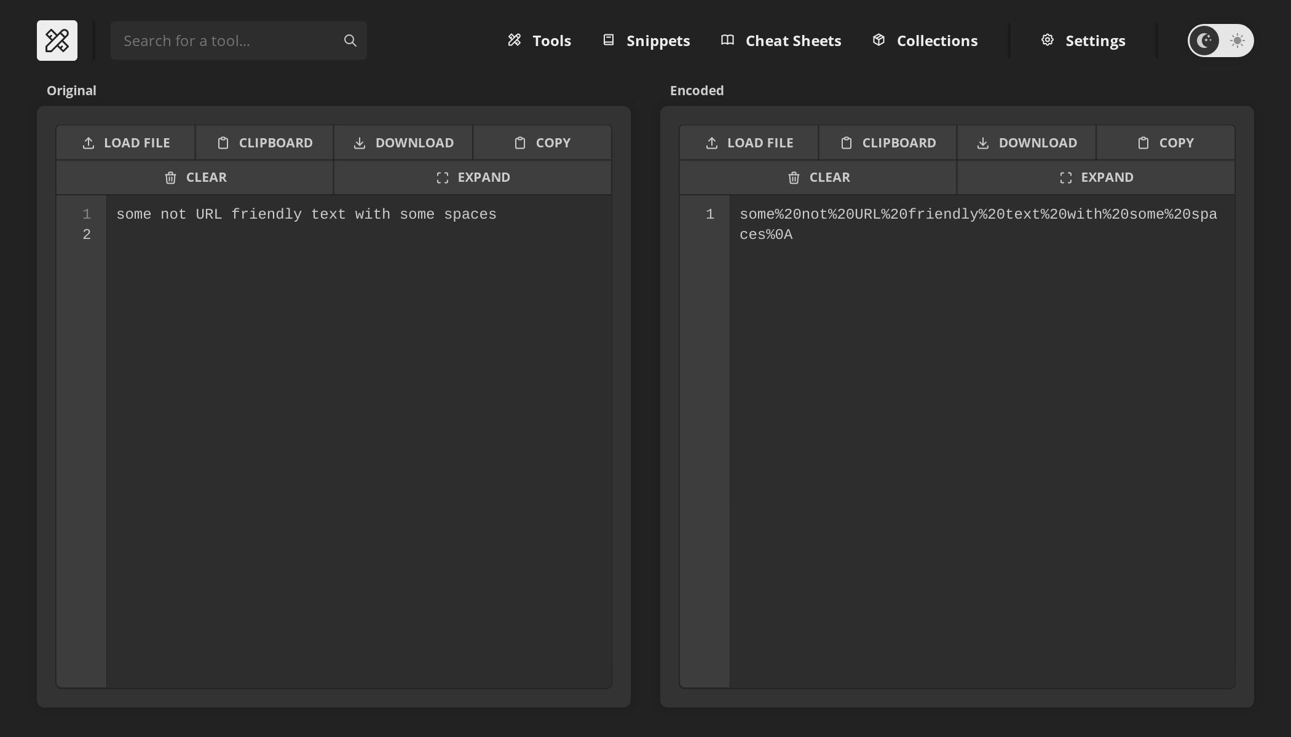
Task: Click the Cheat Sheets book icon
Action: coord(728,40)
